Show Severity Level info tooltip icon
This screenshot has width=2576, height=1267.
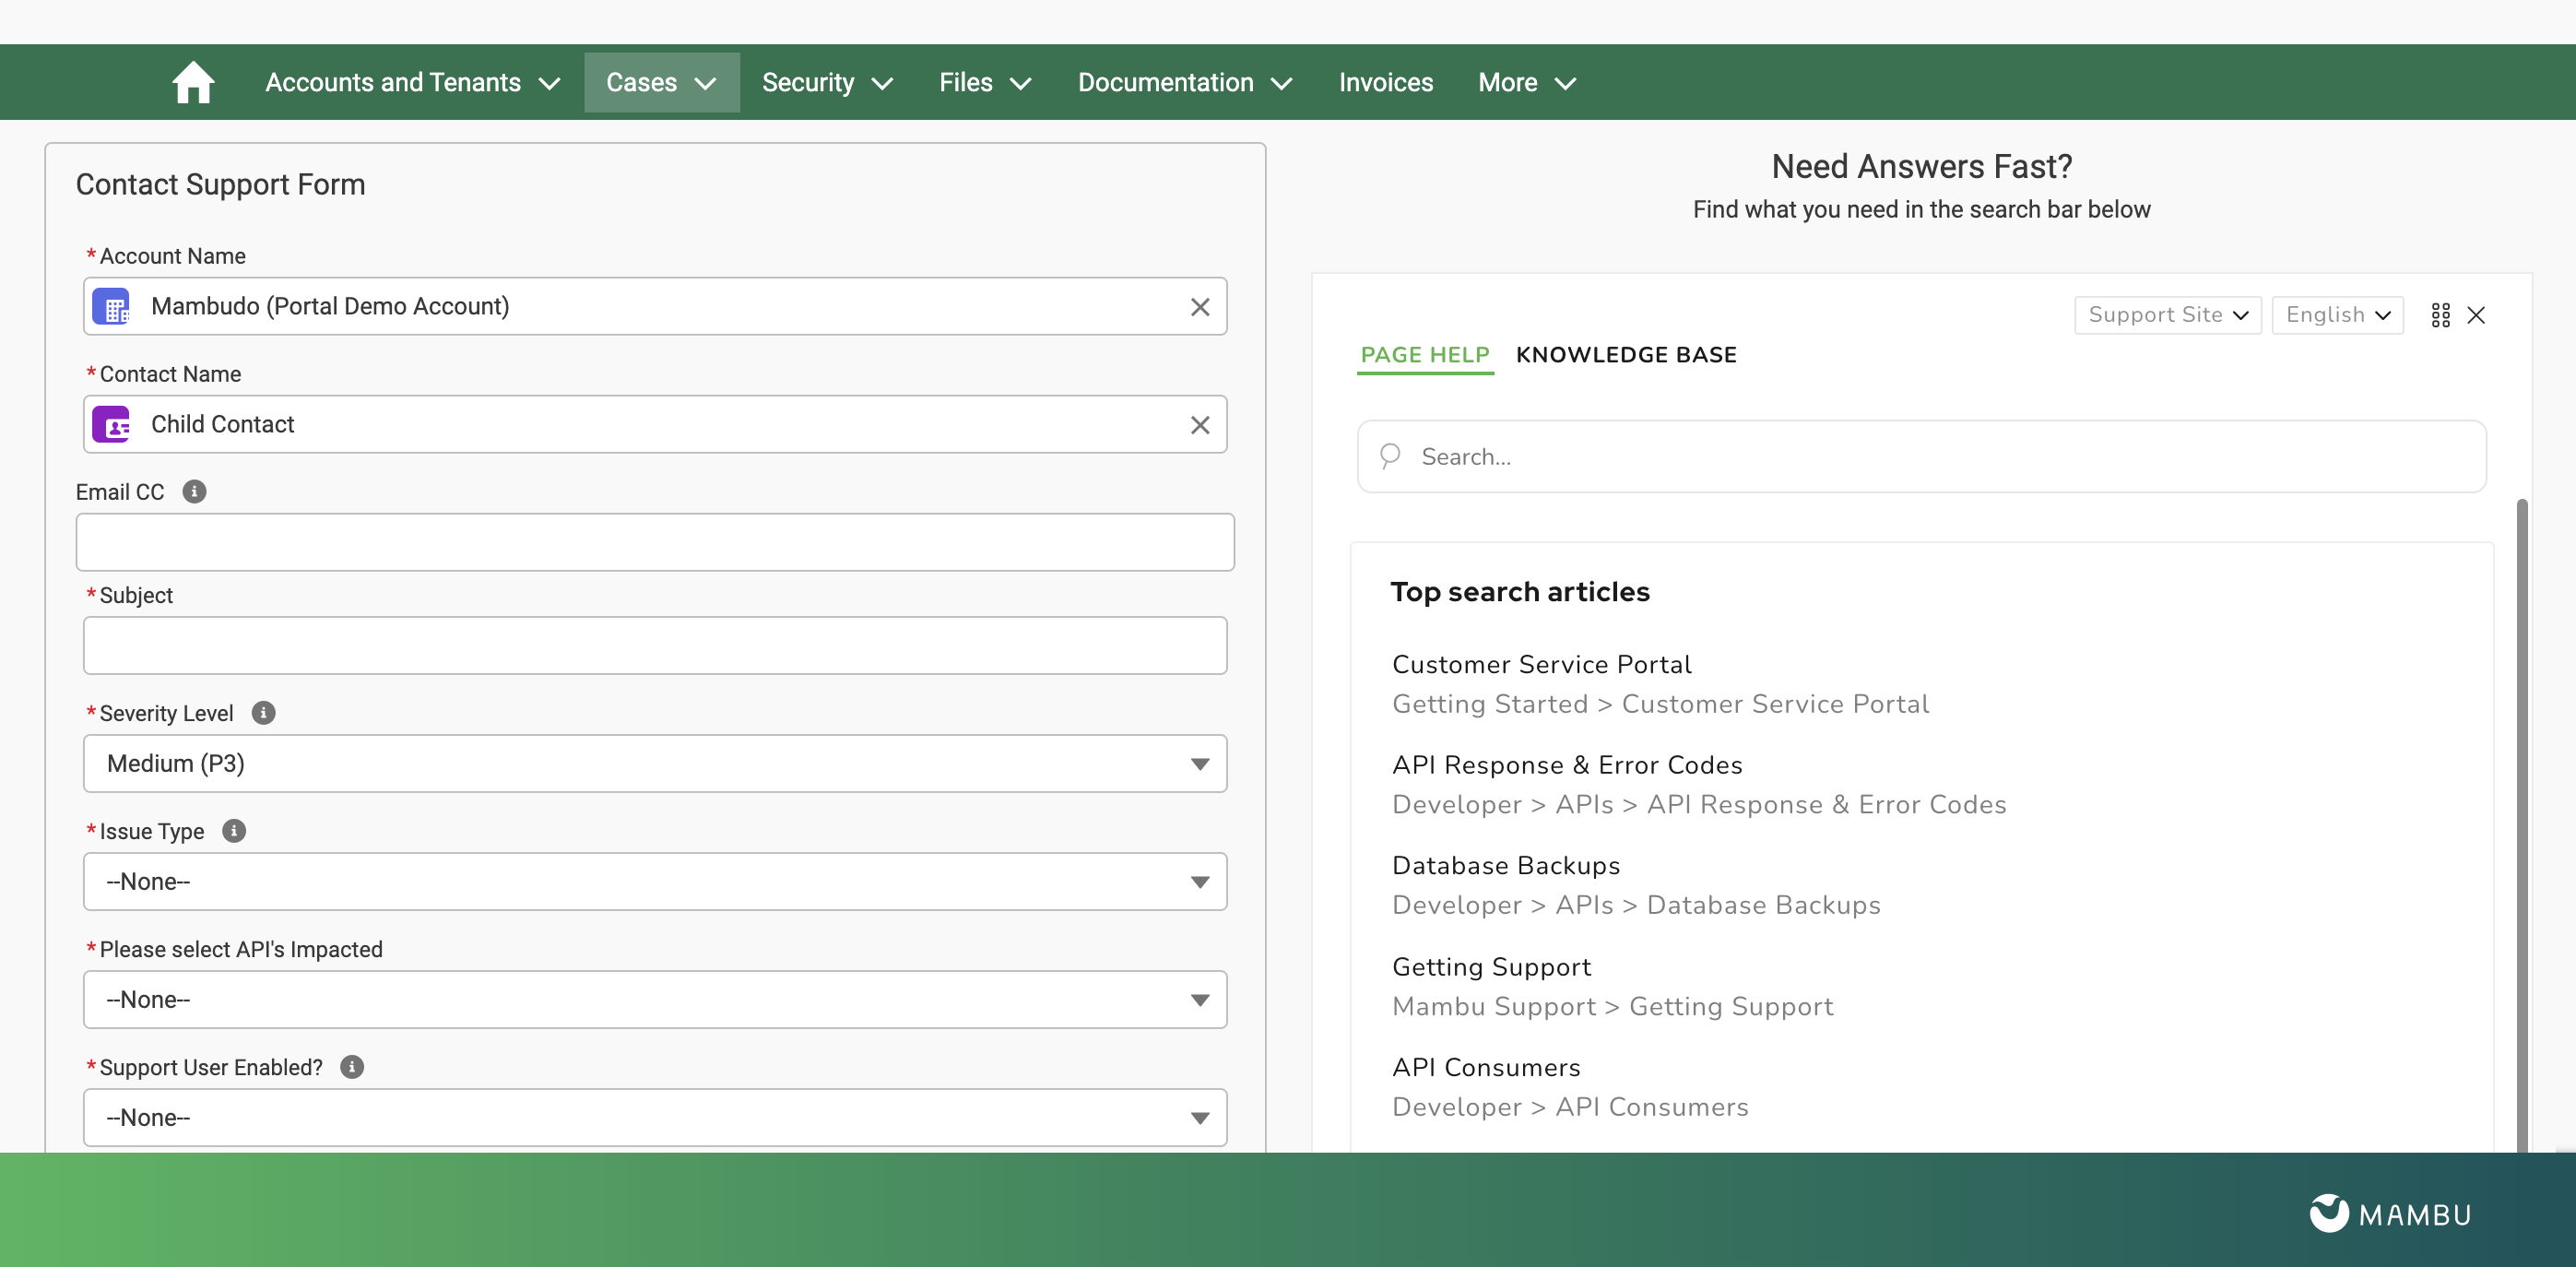263,713
